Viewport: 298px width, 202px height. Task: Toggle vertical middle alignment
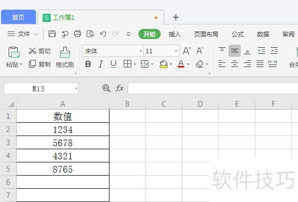coord(235,51)
